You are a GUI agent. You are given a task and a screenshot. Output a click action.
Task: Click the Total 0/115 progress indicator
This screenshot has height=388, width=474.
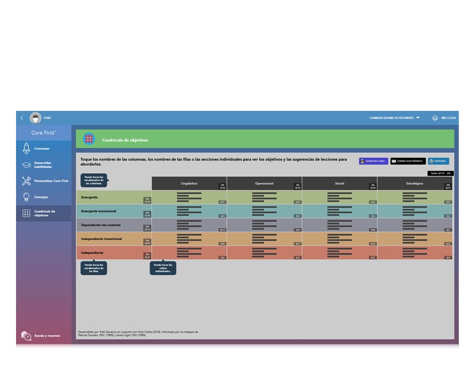440,172
